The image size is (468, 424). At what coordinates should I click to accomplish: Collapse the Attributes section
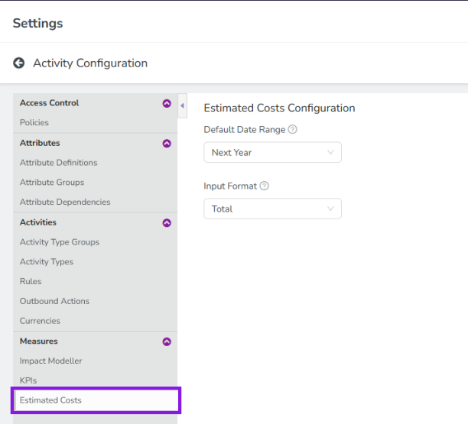pos(167,143)
